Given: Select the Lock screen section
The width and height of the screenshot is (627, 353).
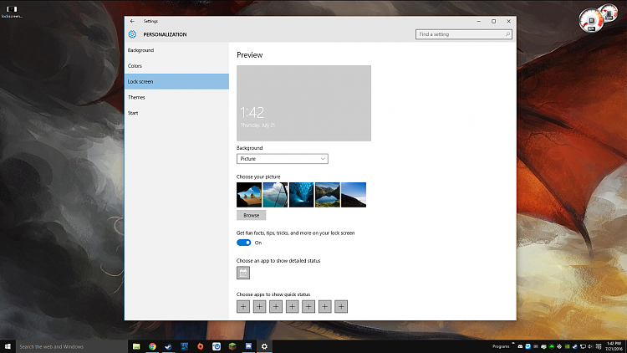Looking at the screenshot, I should pos(176,81).
